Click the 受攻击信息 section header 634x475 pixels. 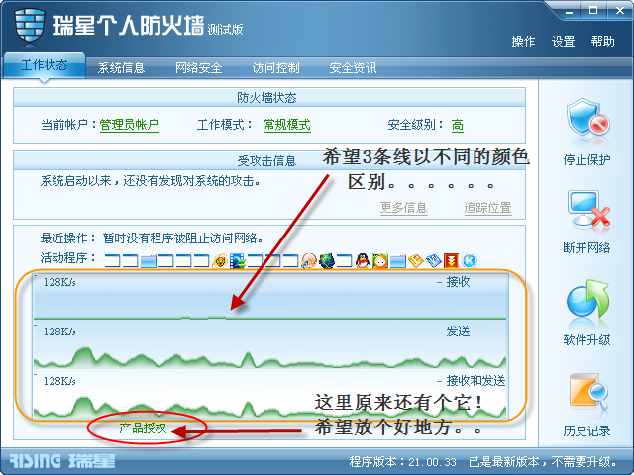point(269,160)
